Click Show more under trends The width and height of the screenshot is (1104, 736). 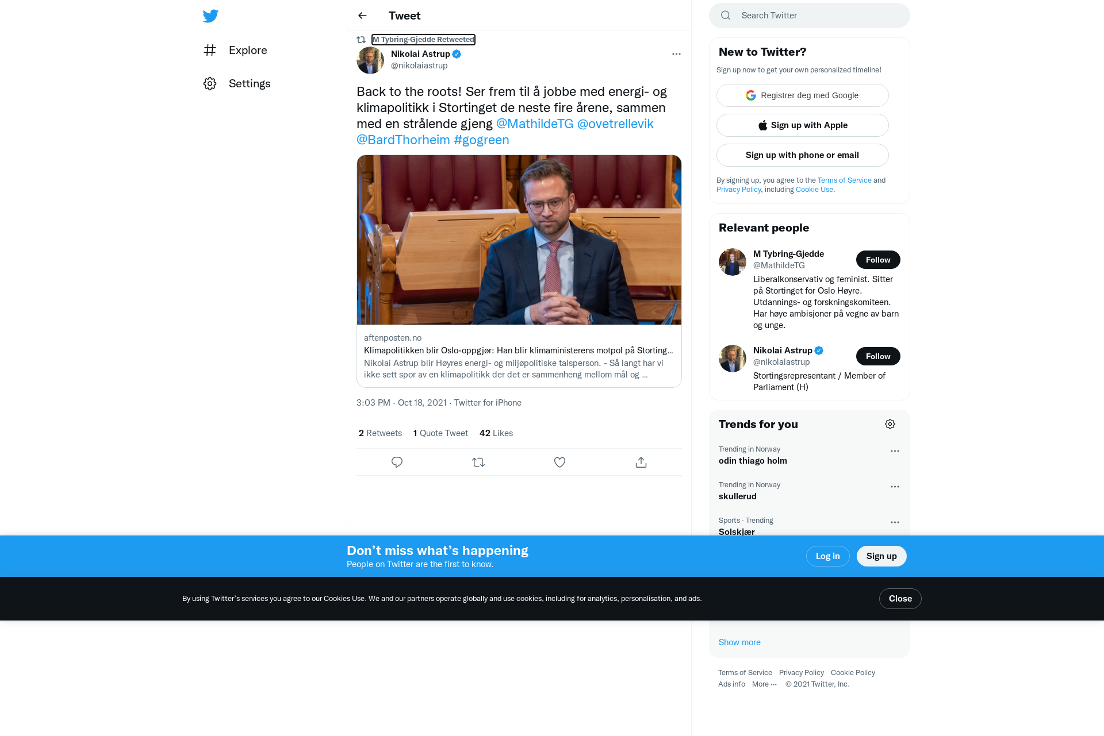click(739, 642)
